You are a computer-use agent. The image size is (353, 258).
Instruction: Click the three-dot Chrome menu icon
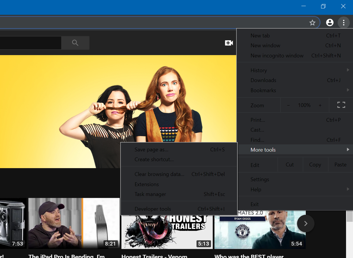343,23
